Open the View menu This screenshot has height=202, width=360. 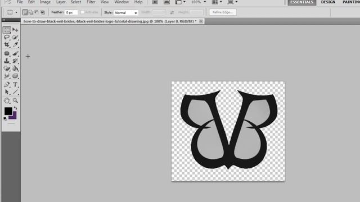coord(105,2)
